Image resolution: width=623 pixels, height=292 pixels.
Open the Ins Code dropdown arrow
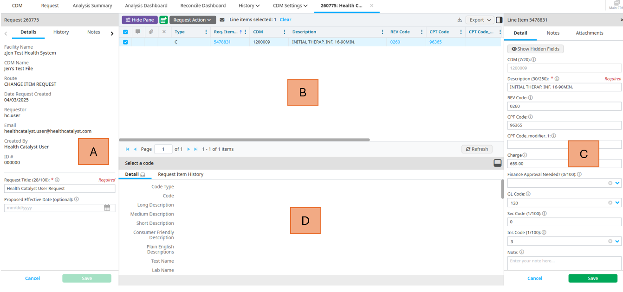(x=617, y=241)
